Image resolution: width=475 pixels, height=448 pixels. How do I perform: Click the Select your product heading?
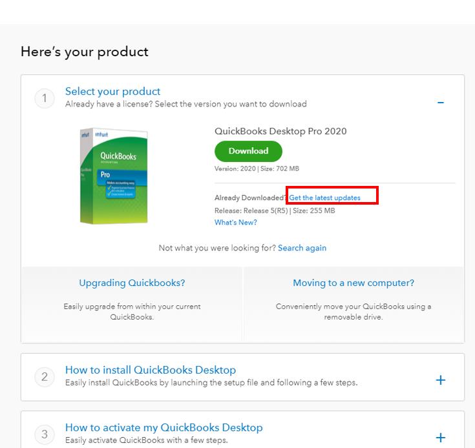[x=112, y=92]
